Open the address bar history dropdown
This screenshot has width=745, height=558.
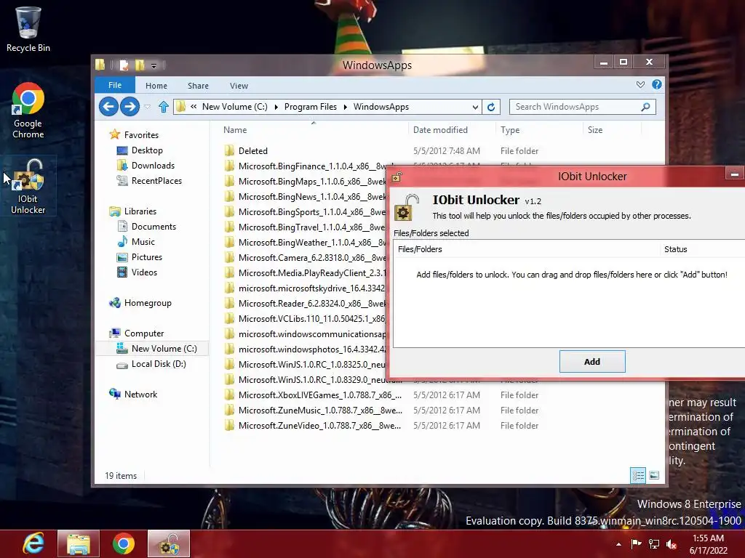click(475, 108)
